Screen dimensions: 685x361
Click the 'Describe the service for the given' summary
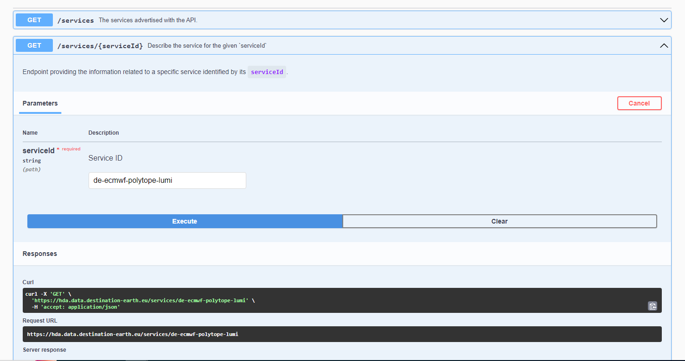coord(207,46)
